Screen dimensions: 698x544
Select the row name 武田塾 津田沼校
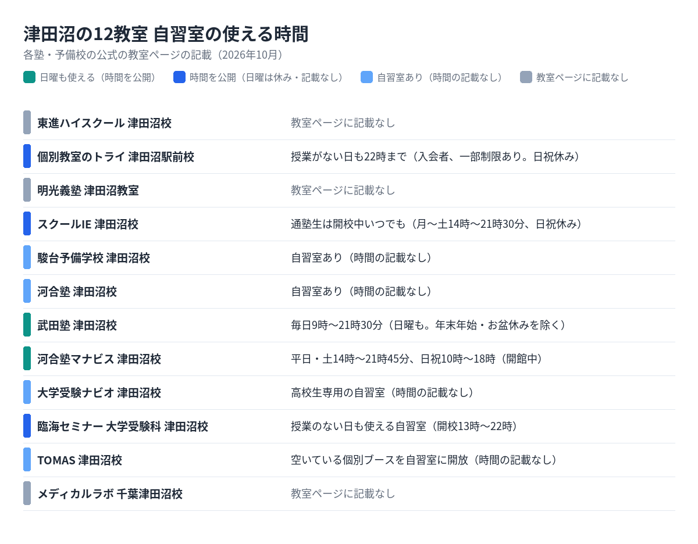pyautogui.click(x=77, y=325)
